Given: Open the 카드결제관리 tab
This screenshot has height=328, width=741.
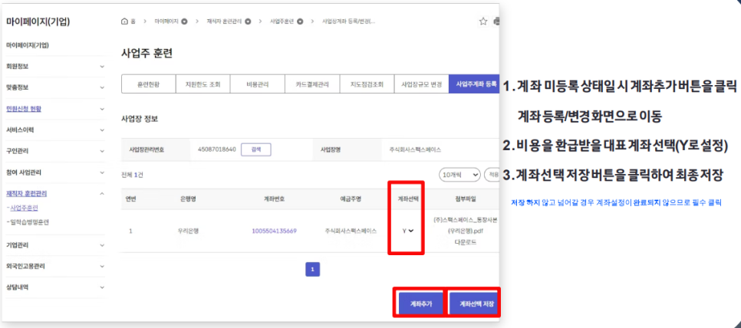Looking at the screenshot, I should click(x=312, y=84).
